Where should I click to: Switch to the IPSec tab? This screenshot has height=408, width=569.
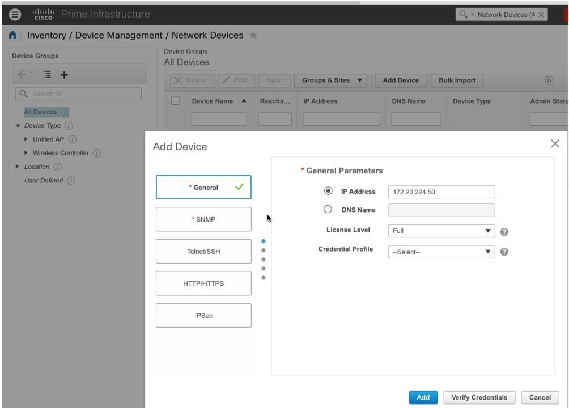click(203, 315)
